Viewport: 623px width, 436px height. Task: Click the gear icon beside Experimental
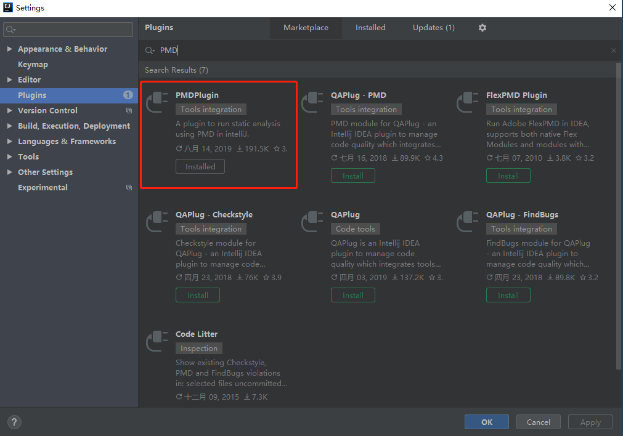pos(129,187)
